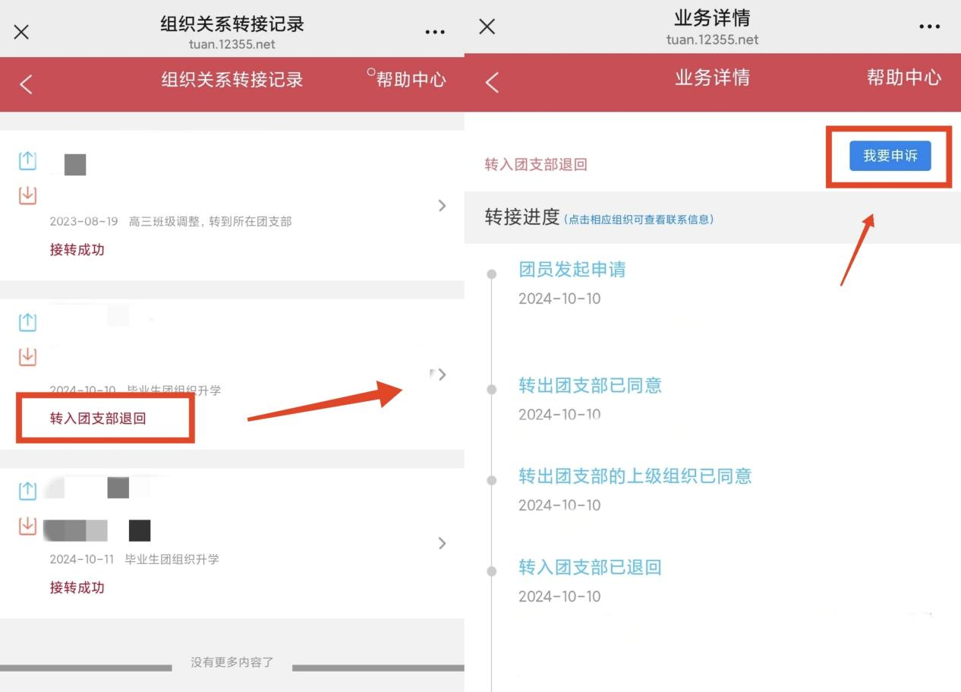Image resolution: width=961 pixels, height=692 pixels.
Task: Tap the back arrow on 业务详情 page
Action: click(x=491, y=84)
